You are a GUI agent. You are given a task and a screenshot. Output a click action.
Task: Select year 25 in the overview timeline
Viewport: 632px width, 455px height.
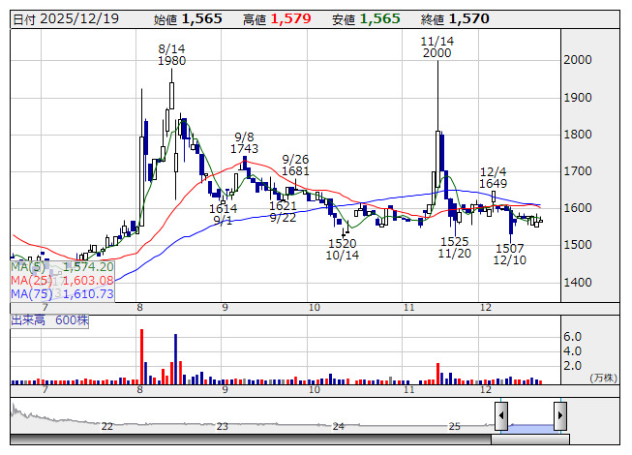(x=454, y=426)
